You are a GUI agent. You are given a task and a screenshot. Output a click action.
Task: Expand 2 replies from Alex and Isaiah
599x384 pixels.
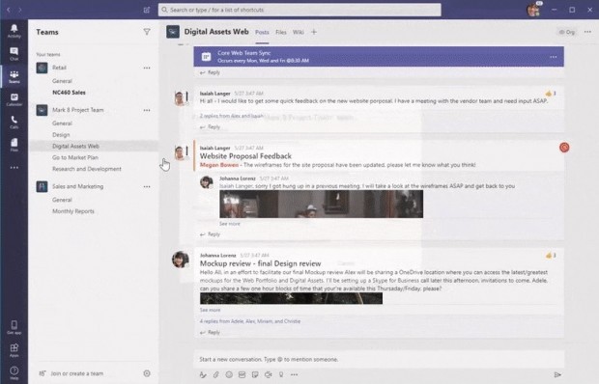pyautogui.click(x=232, y=116)
